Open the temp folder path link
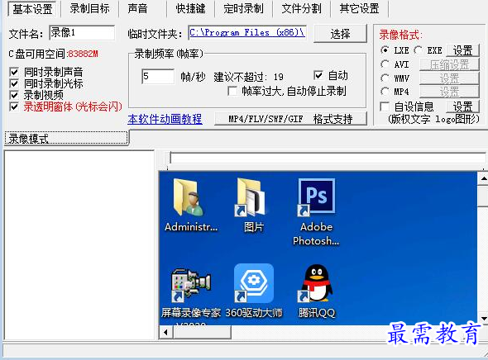This screenshot has height=360, width=488. [x=247, y=32]
